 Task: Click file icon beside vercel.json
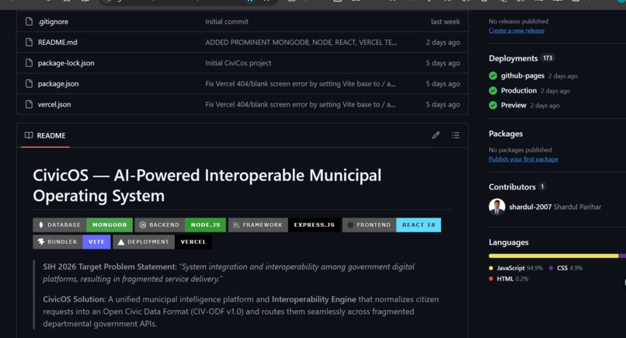tap(29, 105)
